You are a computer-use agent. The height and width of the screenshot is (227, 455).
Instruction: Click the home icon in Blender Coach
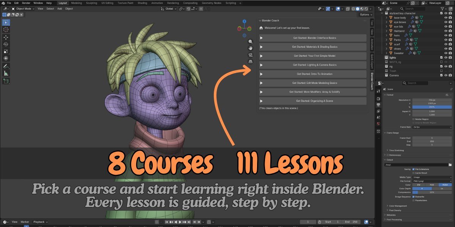[x=261, y=28]
